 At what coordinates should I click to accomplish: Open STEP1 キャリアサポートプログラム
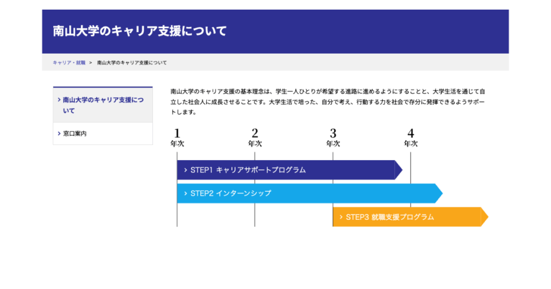click(x=248, y=170)
